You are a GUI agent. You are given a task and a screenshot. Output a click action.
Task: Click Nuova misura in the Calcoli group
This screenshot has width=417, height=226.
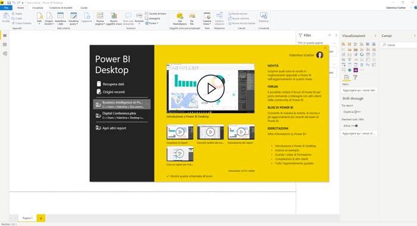pyautogui.click(x=238, y=14)
